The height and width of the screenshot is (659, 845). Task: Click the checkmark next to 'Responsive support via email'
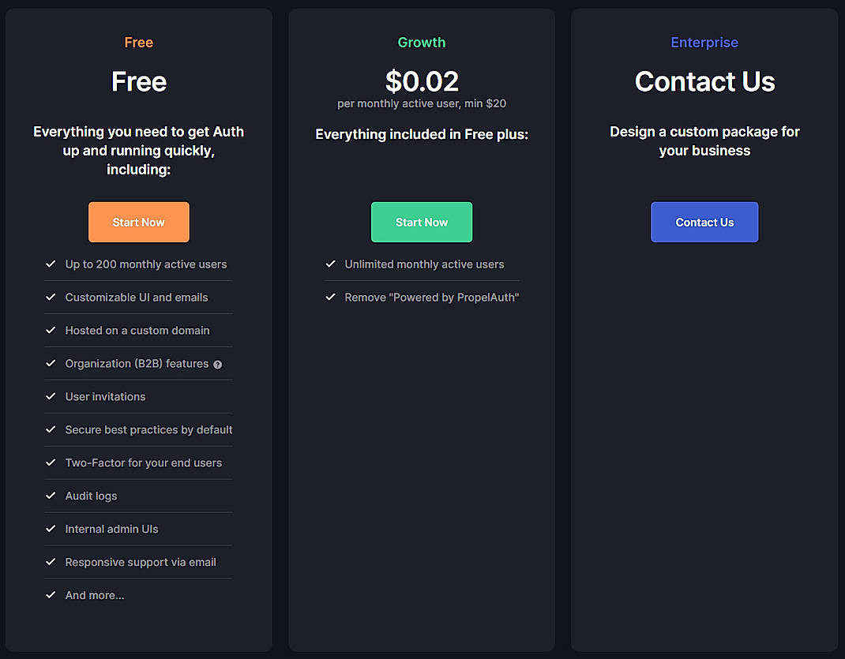click(51, 562)
